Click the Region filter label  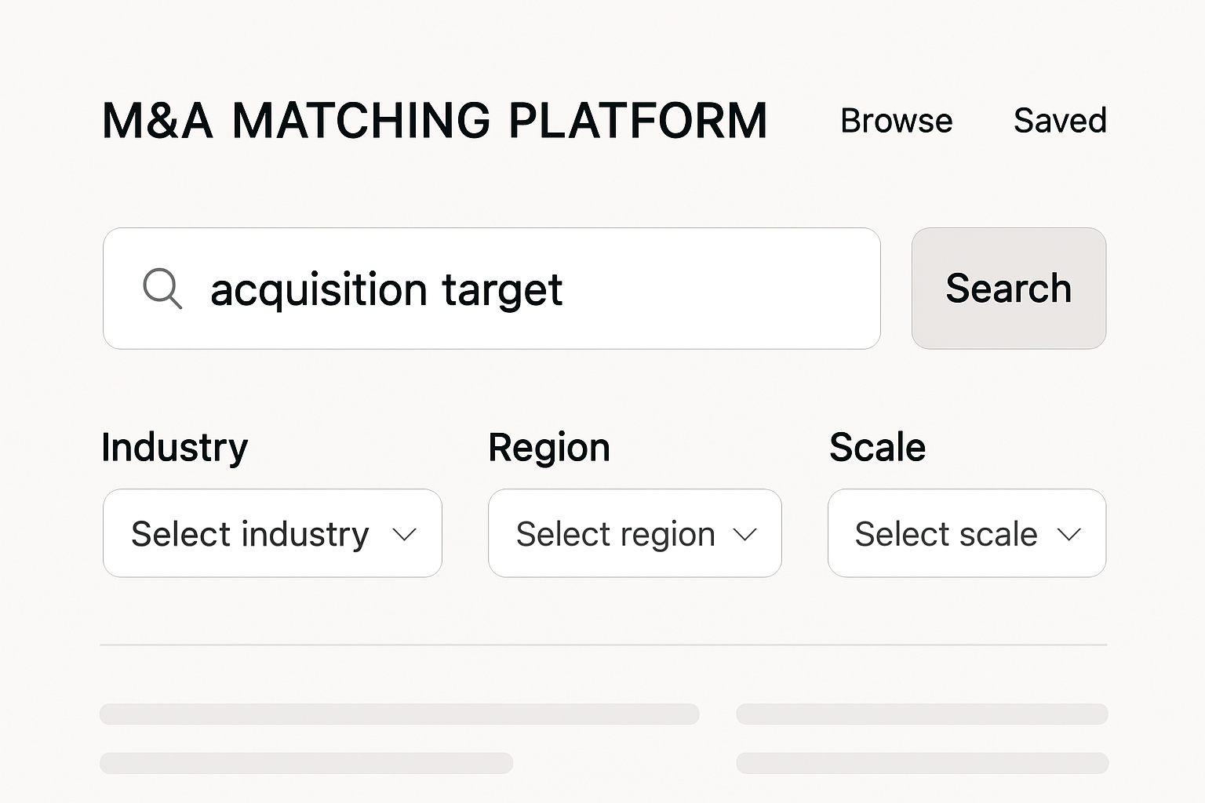[549, 448]
